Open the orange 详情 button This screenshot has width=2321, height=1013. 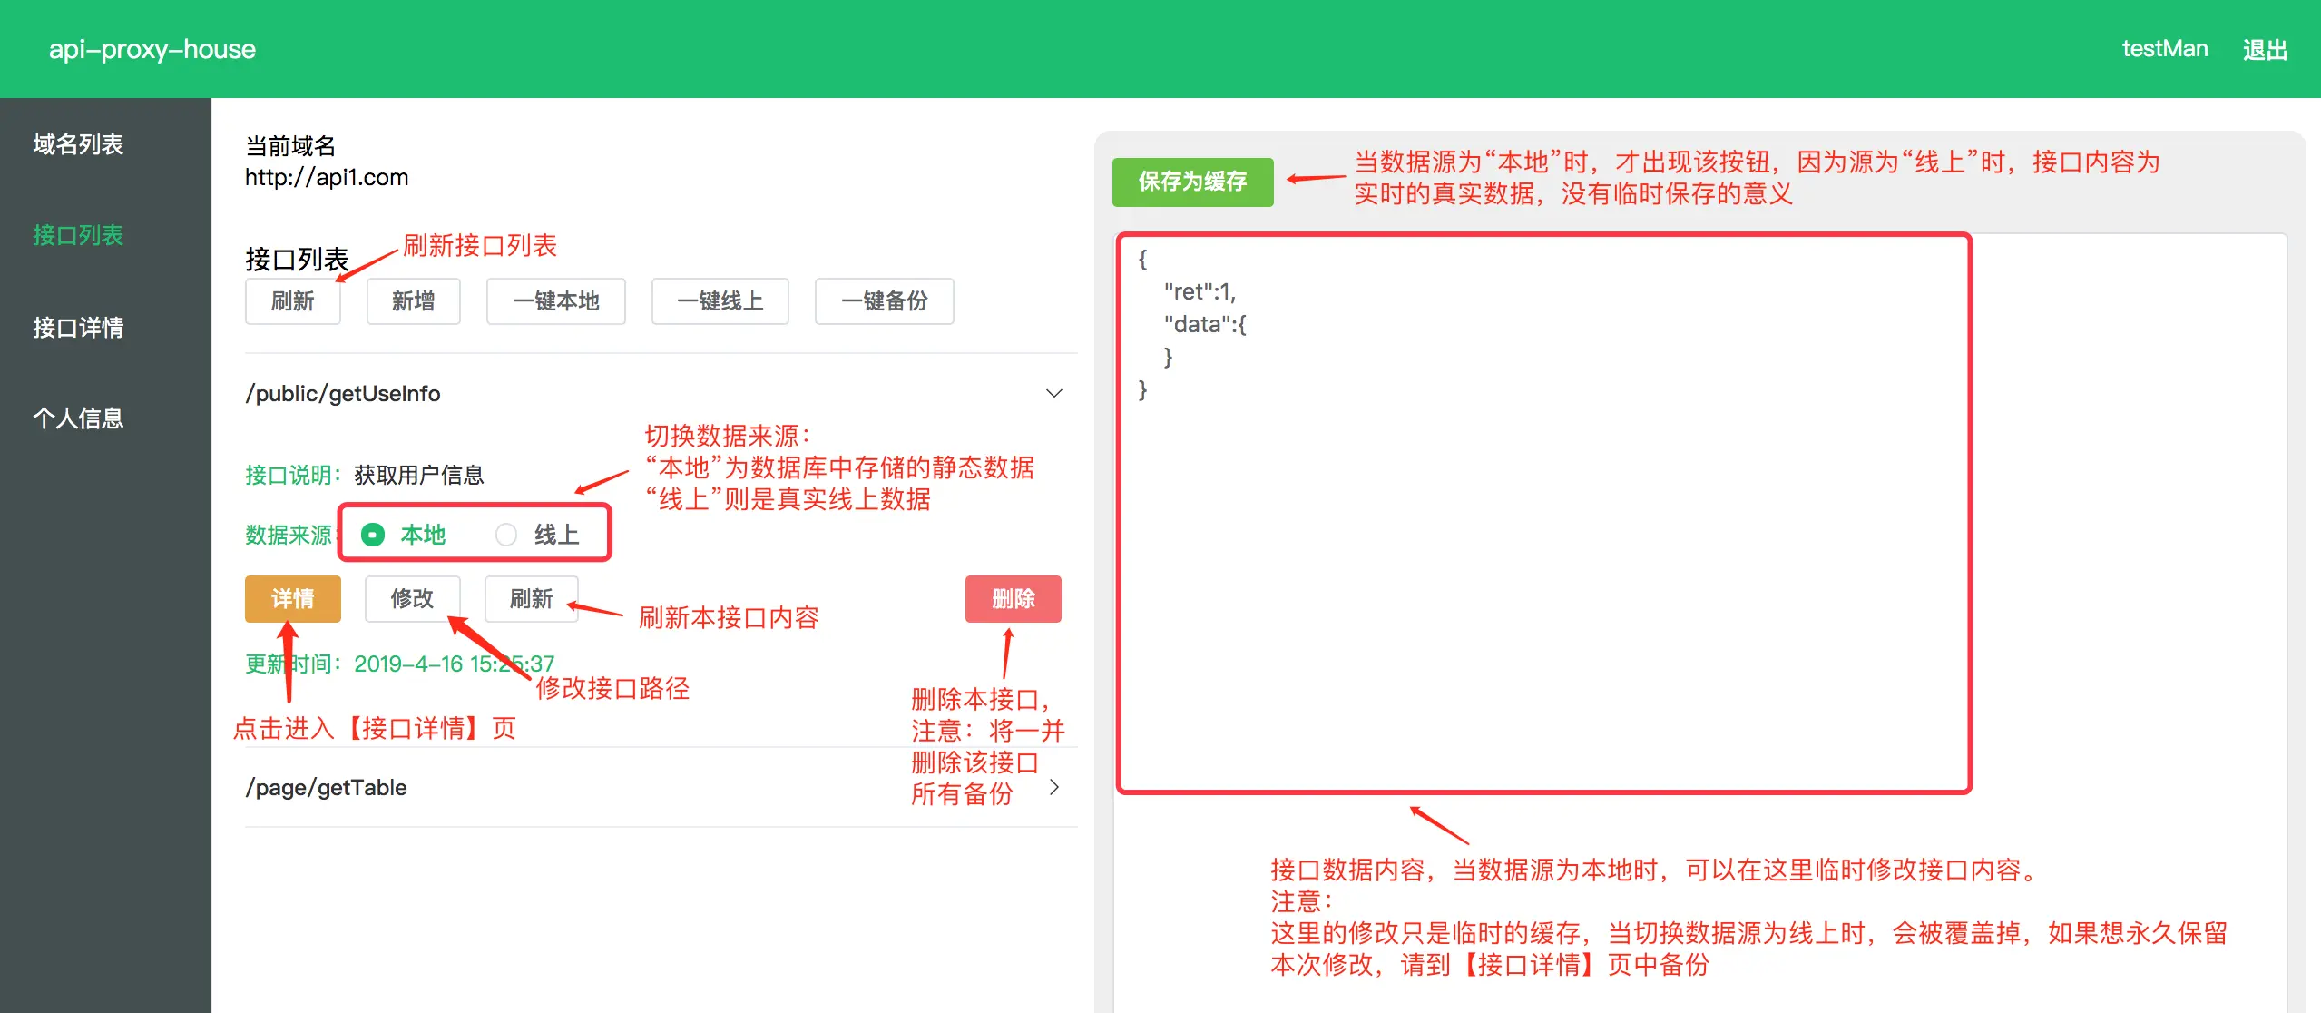click(x=292, y=598)
